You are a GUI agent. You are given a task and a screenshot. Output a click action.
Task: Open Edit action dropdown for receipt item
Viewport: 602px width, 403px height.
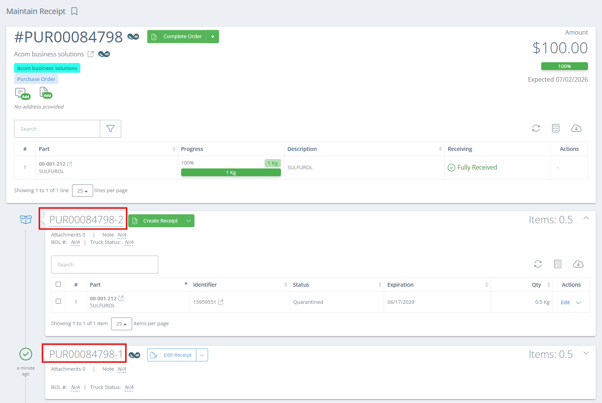point(579,303)
